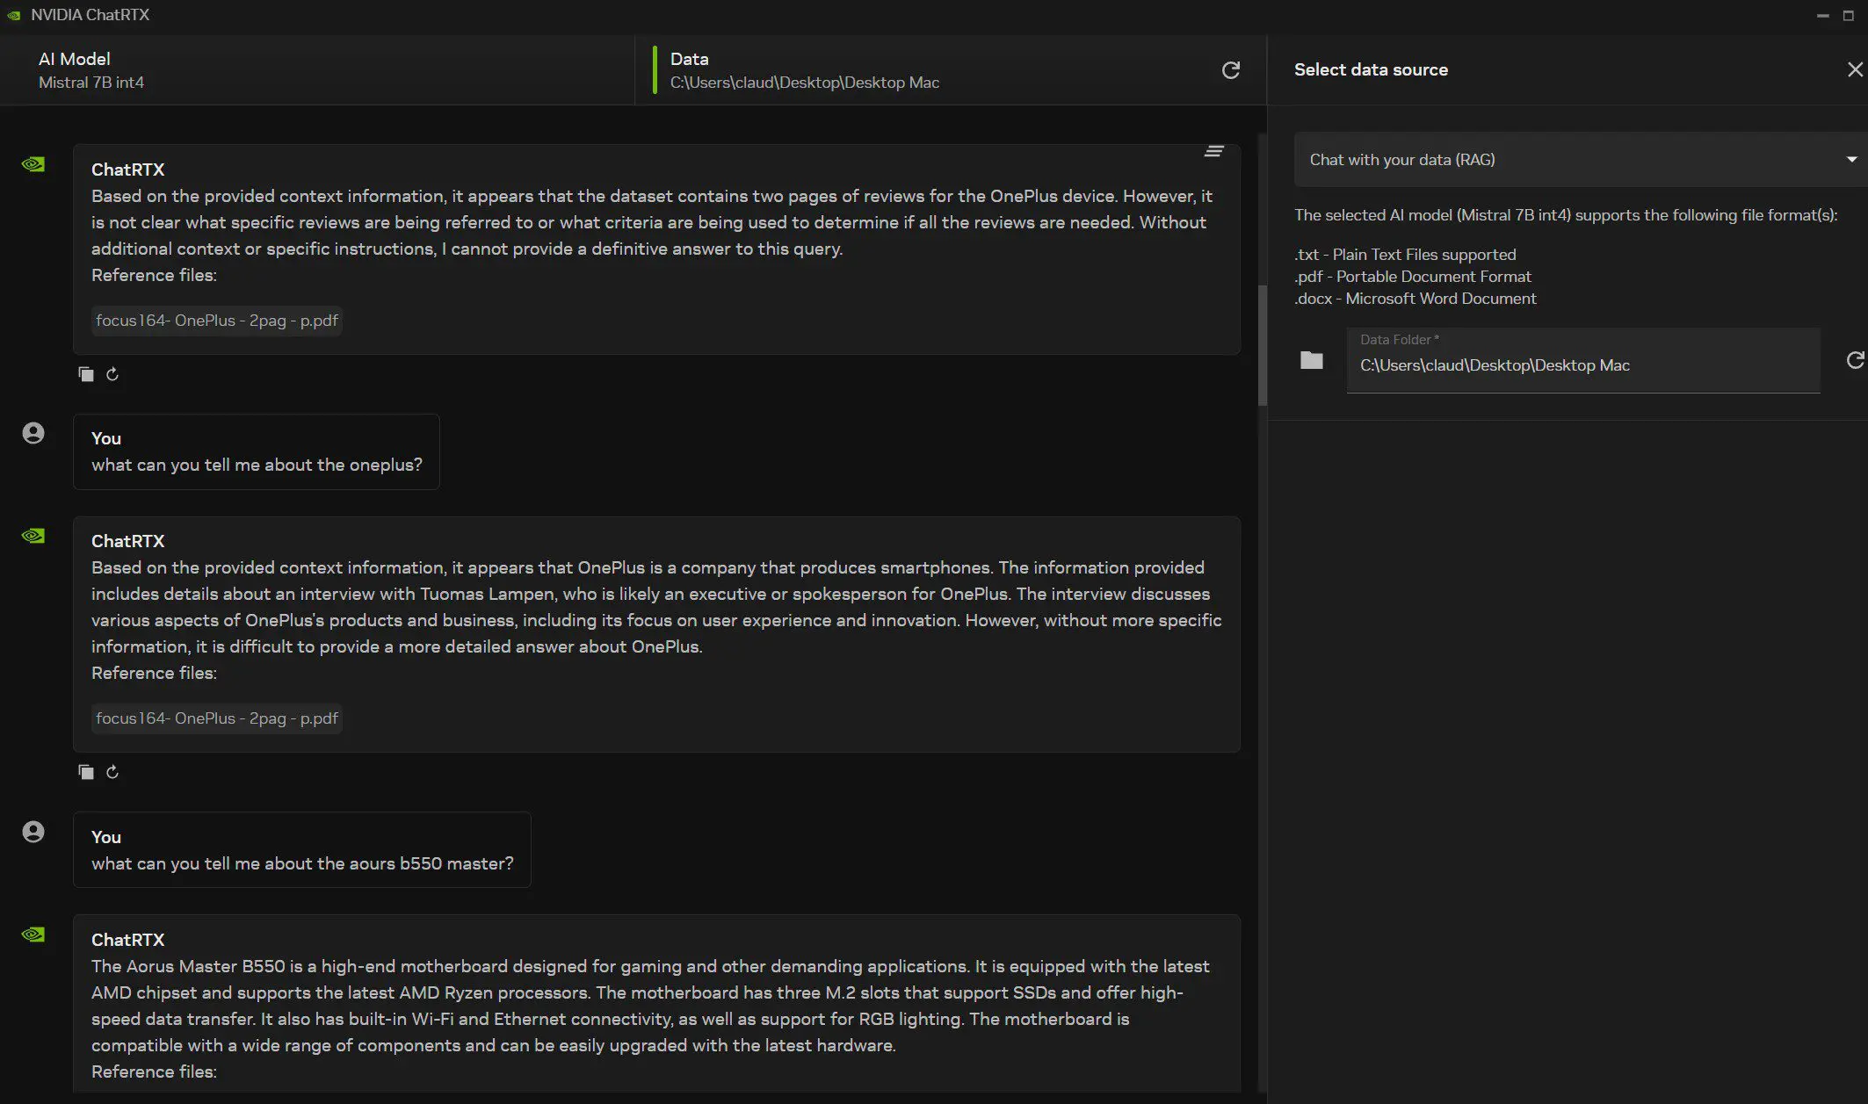The width and height of the screenshot is (1868, 1104).
Task: Regenerate the reply mentioning Tuomas Lampen
Action: (112, 772)
